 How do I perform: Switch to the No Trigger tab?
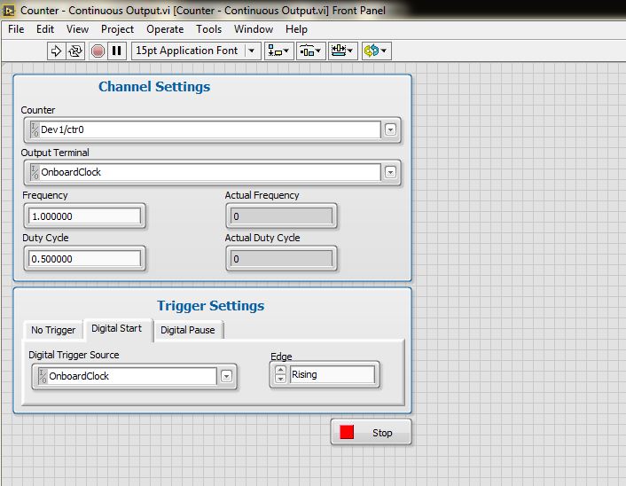tap(53, 330)
